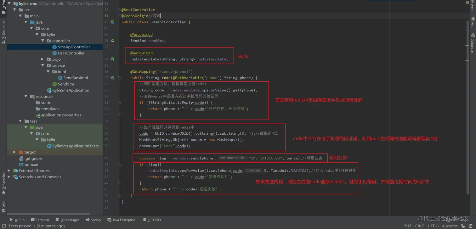Collapse the service package

point(42,65)
